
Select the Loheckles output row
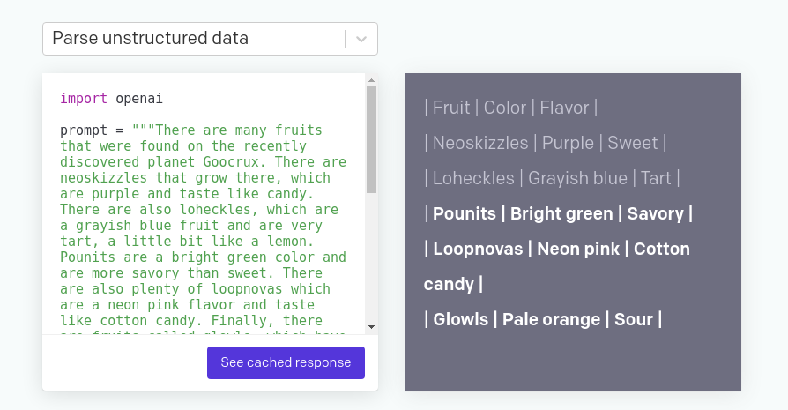coord(553,178)
